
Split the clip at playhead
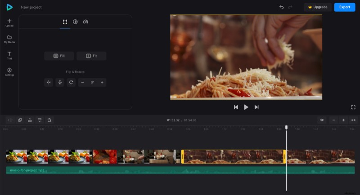(10, 120)
